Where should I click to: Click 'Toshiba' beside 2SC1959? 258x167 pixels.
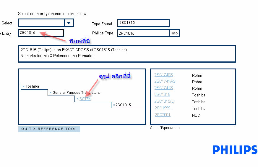click(x=199, y=109)
